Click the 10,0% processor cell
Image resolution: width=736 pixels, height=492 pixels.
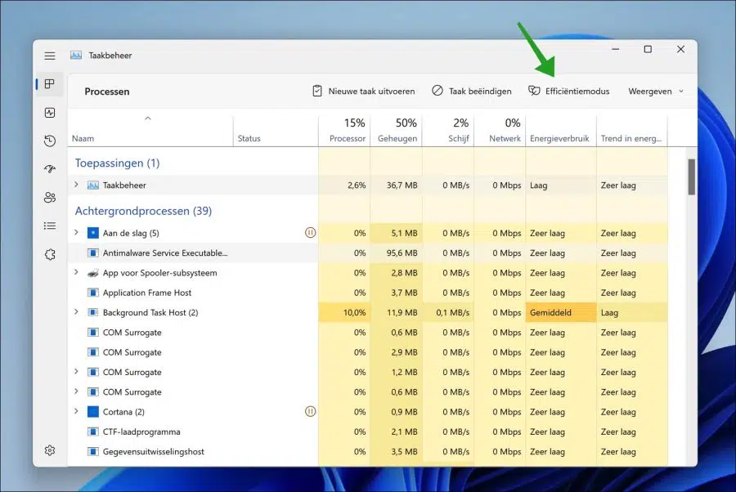coord(344,312)
